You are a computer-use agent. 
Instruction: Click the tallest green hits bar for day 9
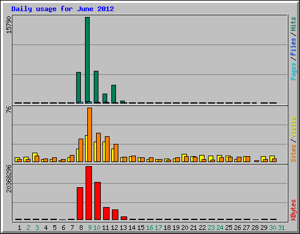(x=87, y=60)
